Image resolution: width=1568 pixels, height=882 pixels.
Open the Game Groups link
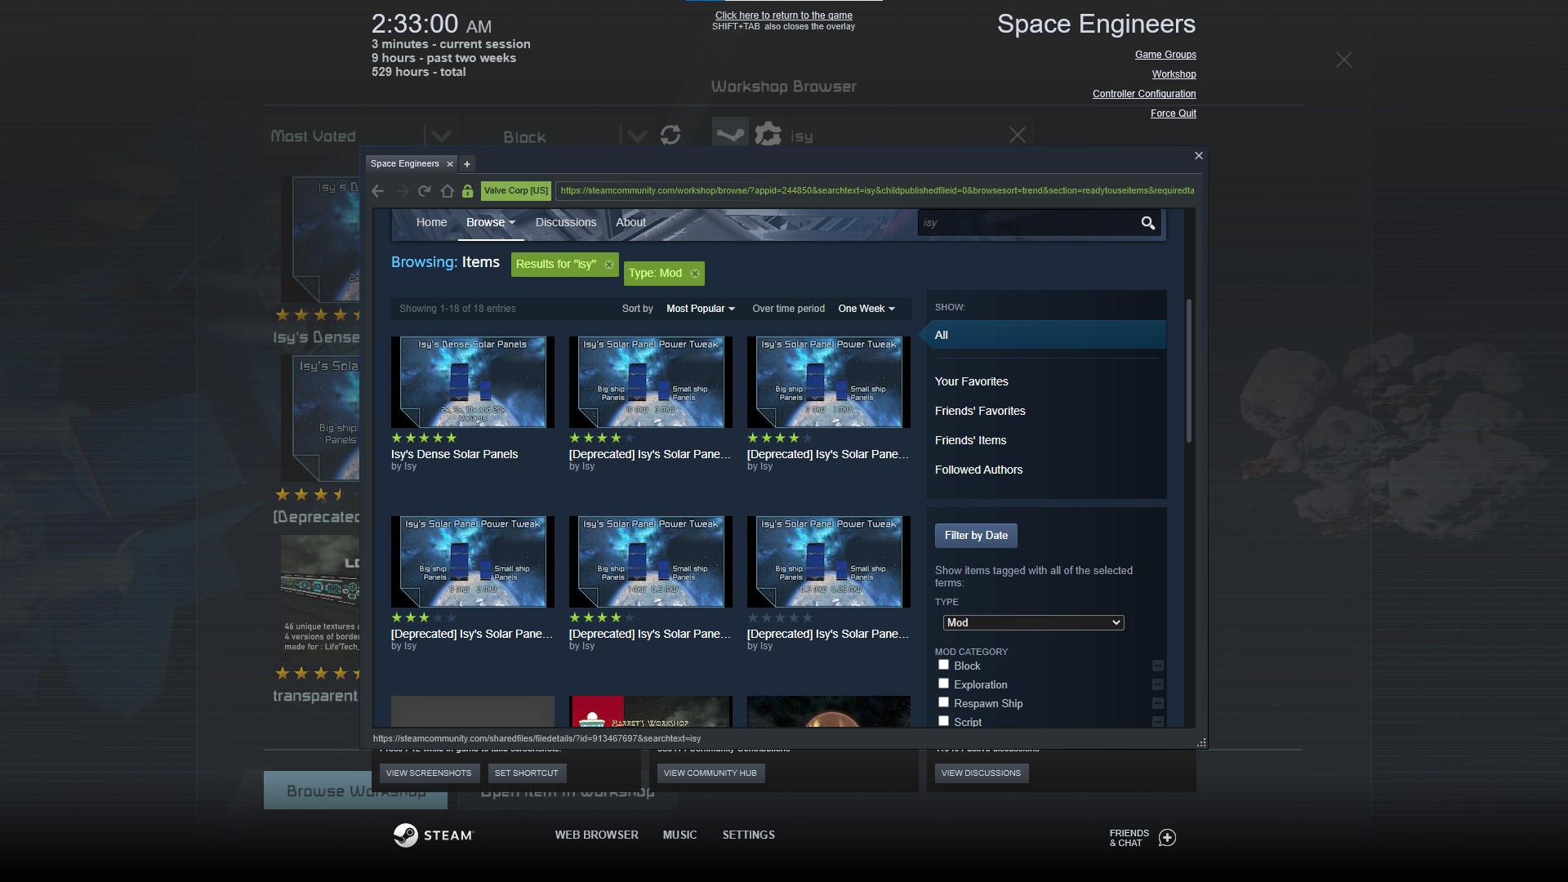pyautogui.click(x=1165, y=55)
